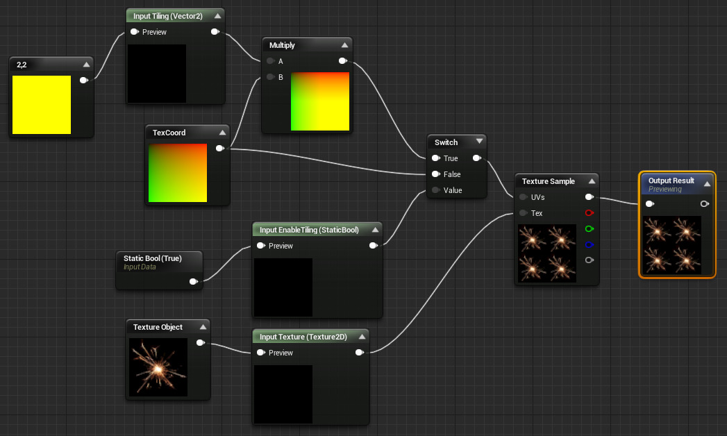This screenshot has width=727, height=436.
Task: Click the tiled sparkle preview on Texture Sample
Action: click(546, 253)
